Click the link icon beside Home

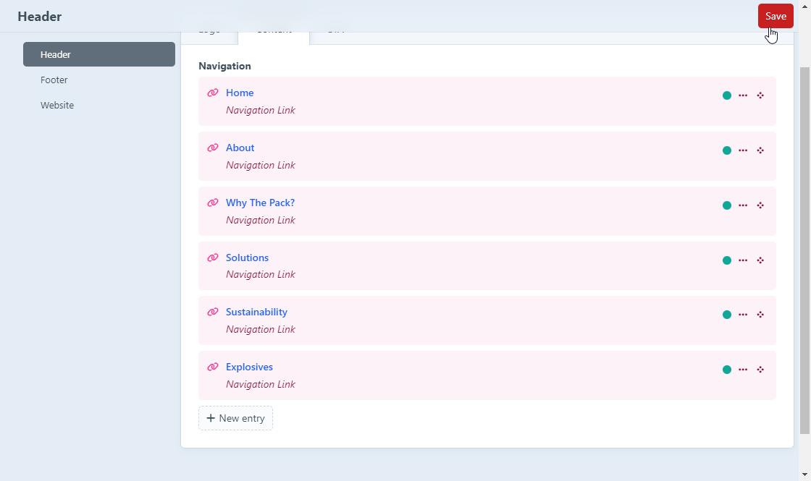[213, 93]
